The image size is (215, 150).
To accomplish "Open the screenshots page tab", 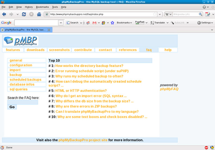I will coord(59,50).
